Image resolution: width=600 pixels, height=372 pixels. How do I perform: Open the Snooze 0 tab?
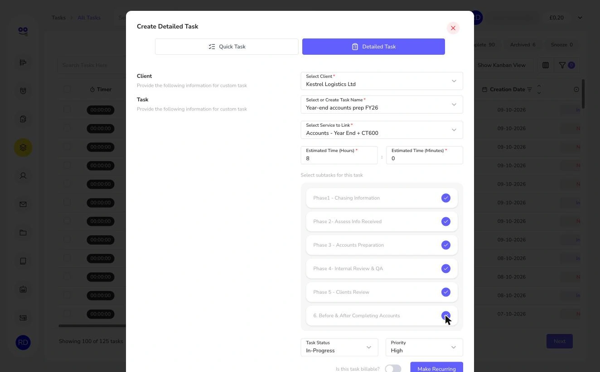561,45
